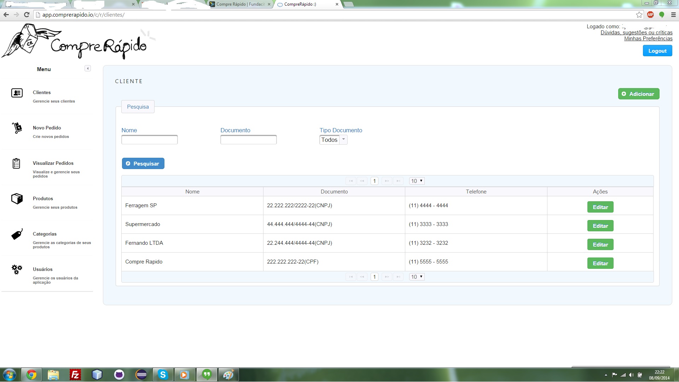Click the Adblock Plus extension icon
The image size is (679, 382).
[x=650, y=15]
